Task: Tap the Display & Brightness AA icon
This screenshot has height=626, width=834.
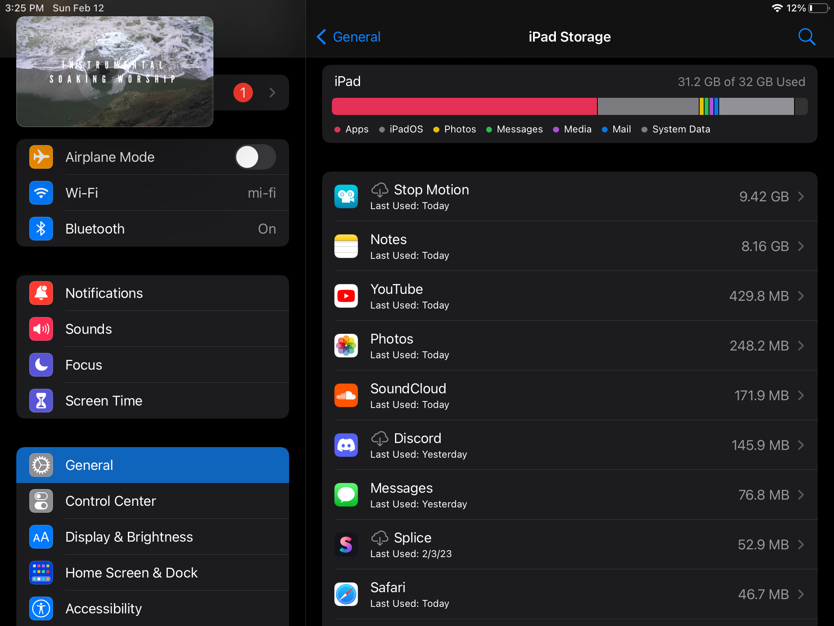Action: pyautogui.click(x=41, y=537)
